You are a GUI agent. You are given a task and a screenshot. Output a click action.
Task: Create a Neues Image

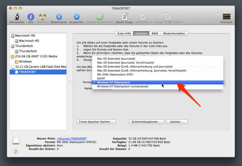pyautogui.click(x=125, y=17)
